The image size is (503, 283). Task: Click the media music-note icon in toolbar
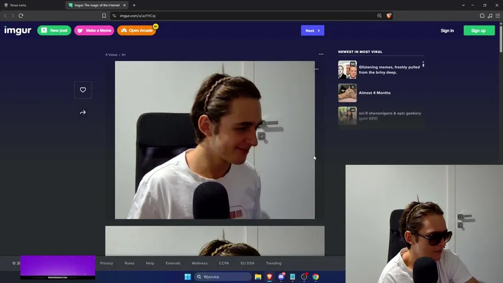pyautogui.click(x=490, y=16)
